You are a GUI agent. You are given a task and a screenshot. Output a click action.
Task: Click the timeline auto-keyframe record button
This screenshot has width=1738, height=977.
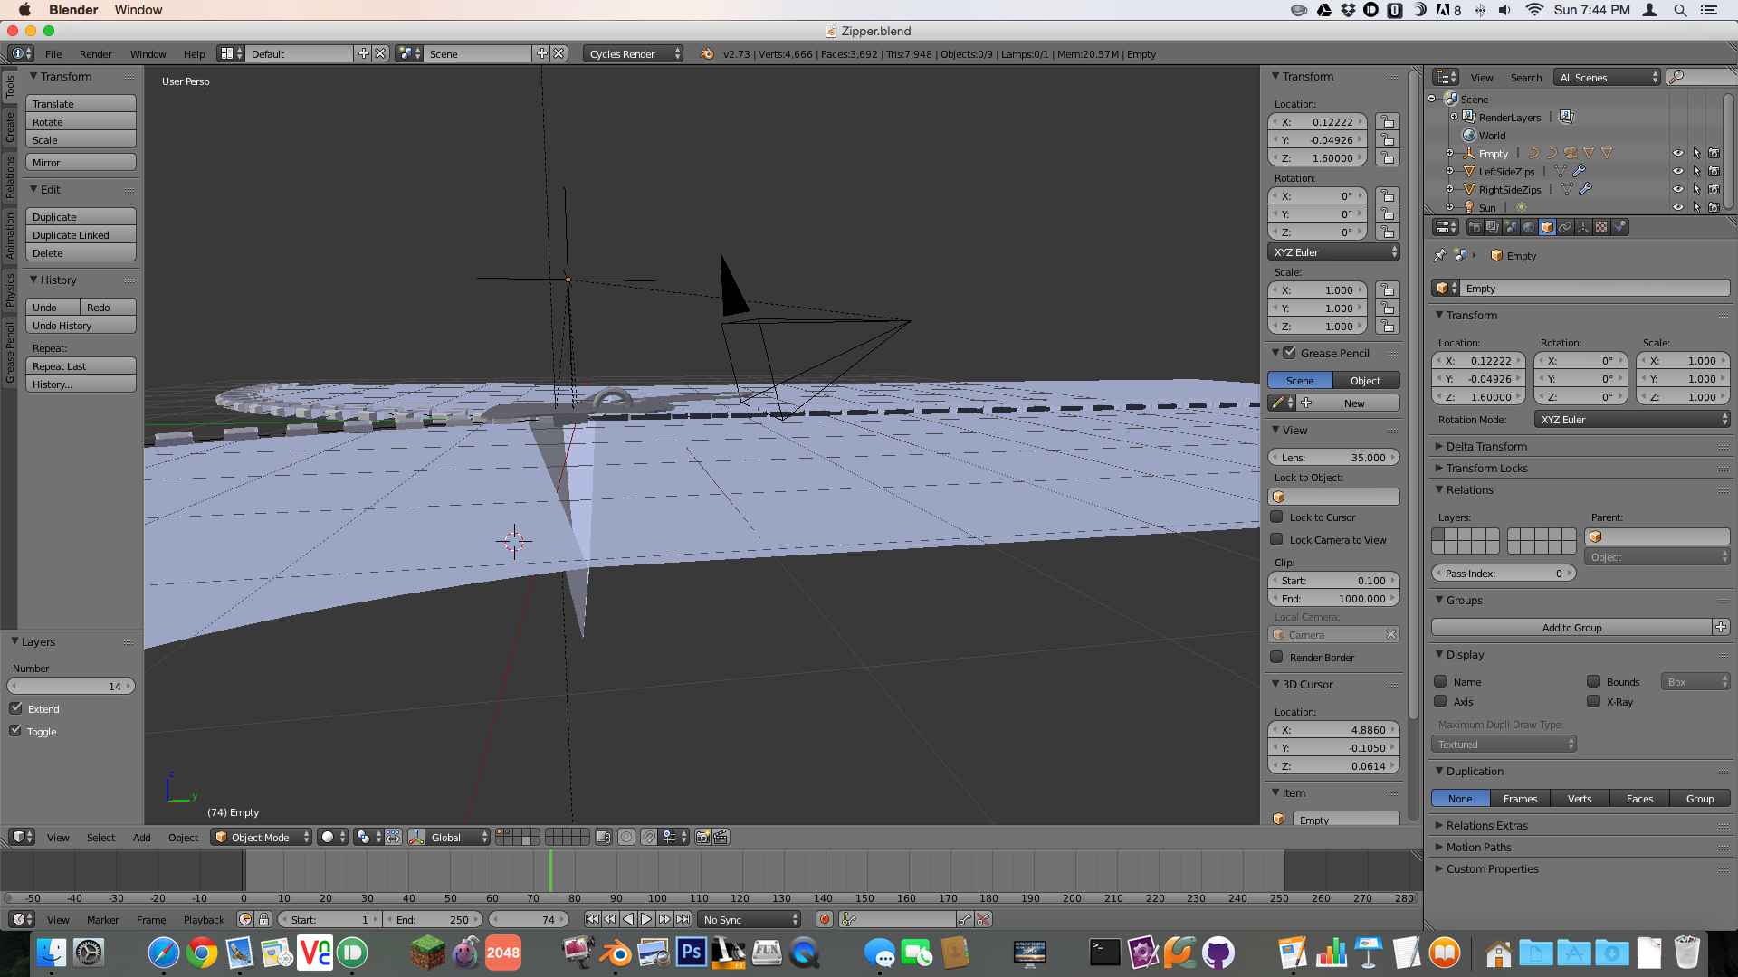(x=824, y=920)
